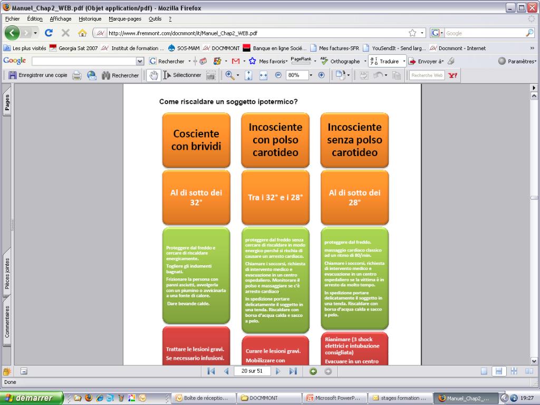
Task: Click the Google toolbar Rechercher button
Action: [167, 61]
